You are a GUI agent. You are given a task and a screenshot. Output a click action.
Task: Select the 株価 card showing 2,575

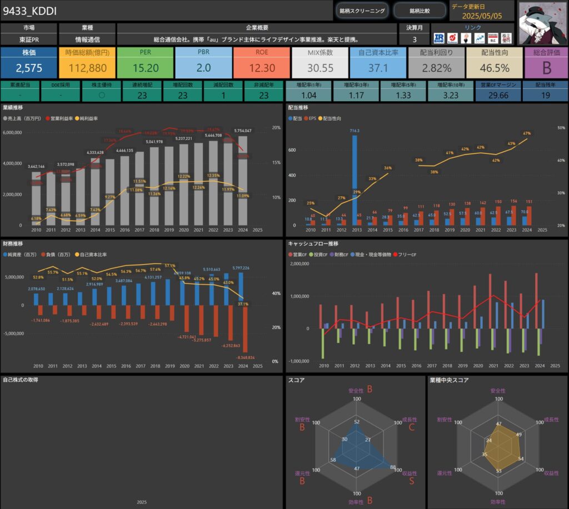pyautogui.click(x=29, y=63)
